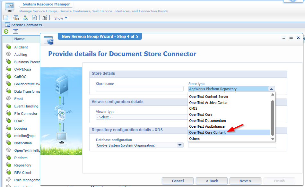Click the Cancel button
The image size is (305, 187).
[x=178, y=181]
